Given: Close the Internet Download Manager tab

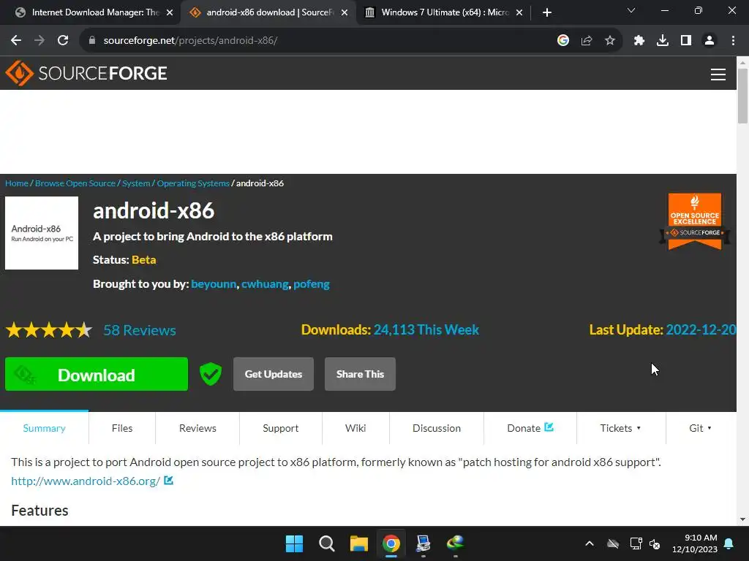Looking at the screenshot, I should [x=170, y=12].
